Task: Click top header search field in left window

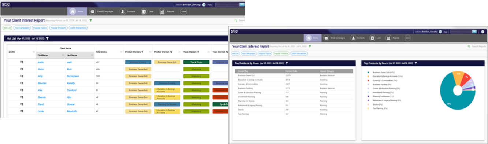Action: [x=228, y=5]
